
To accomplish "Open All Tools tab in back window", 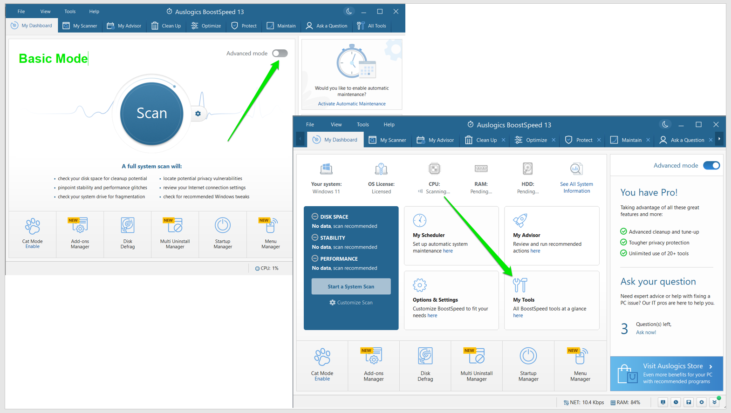I will click(371, 26).
